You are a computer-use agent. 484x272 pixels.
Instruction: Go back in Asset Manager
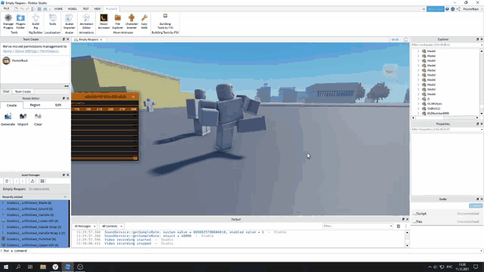pos(17,181)
